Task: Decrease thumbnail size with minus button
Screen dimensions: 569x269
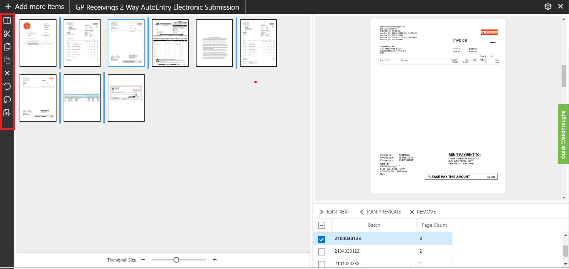Action: coord(143,260)
